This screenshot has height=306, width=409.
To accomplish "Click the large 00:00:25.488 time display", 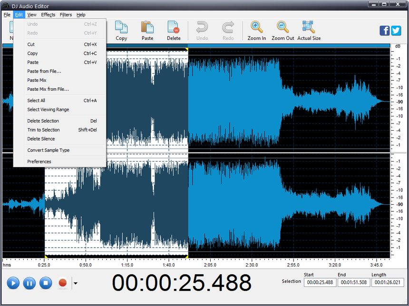I will [x=182, y=283].
